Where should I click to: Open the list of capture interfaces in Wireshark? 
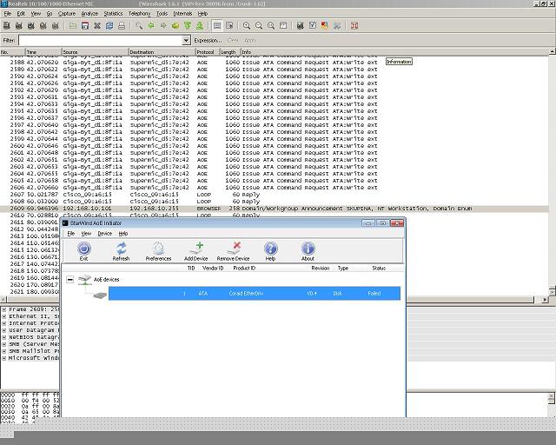6,25
